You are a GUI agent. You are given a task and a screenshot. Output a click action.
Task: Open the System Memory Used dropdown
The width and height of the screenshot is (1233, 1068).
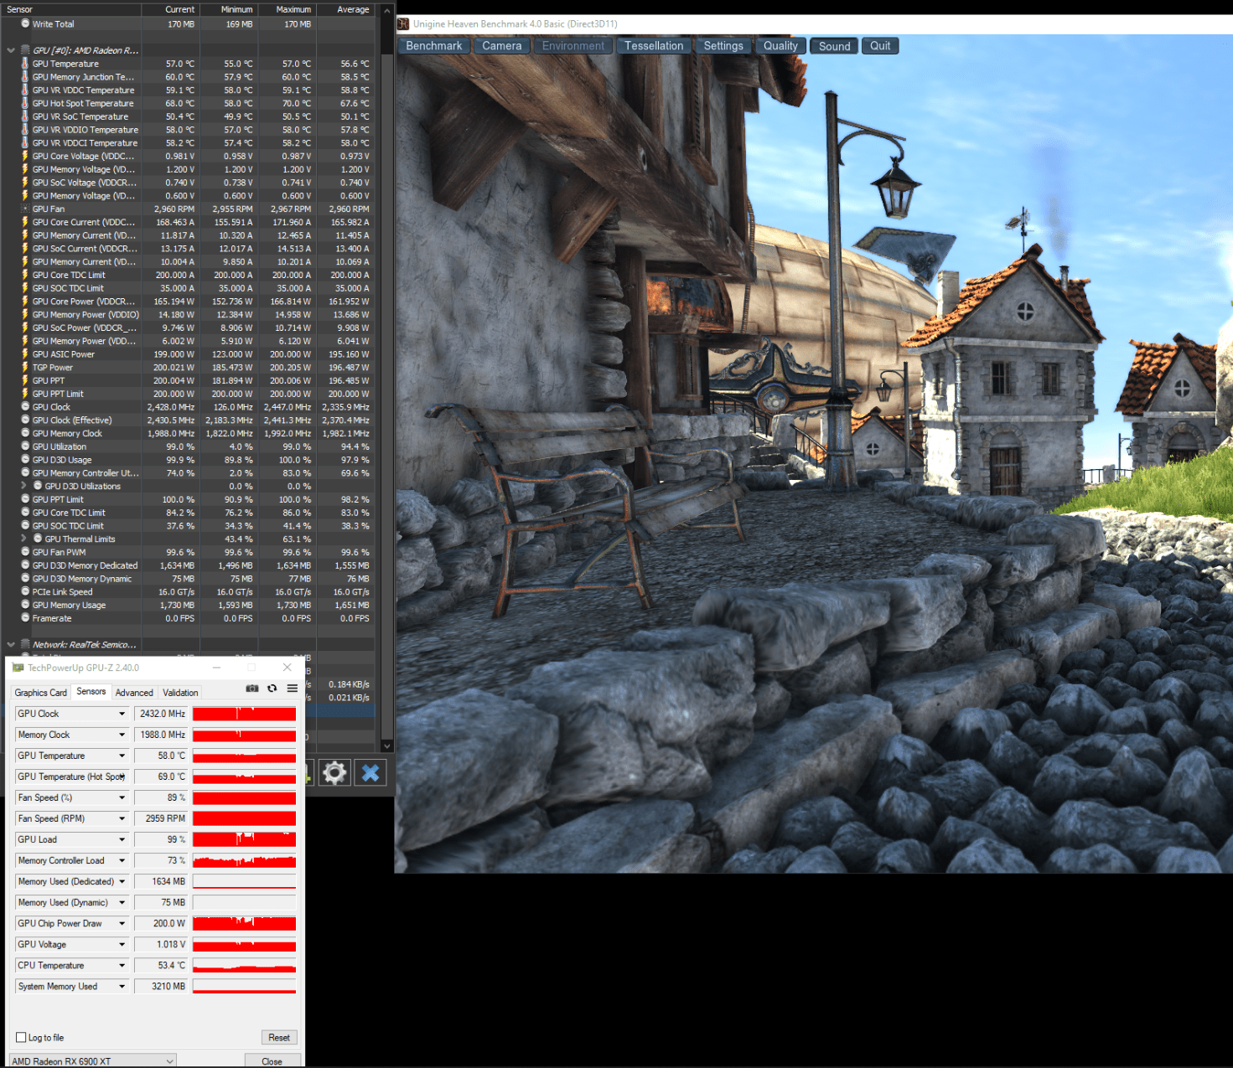[122, 986]
